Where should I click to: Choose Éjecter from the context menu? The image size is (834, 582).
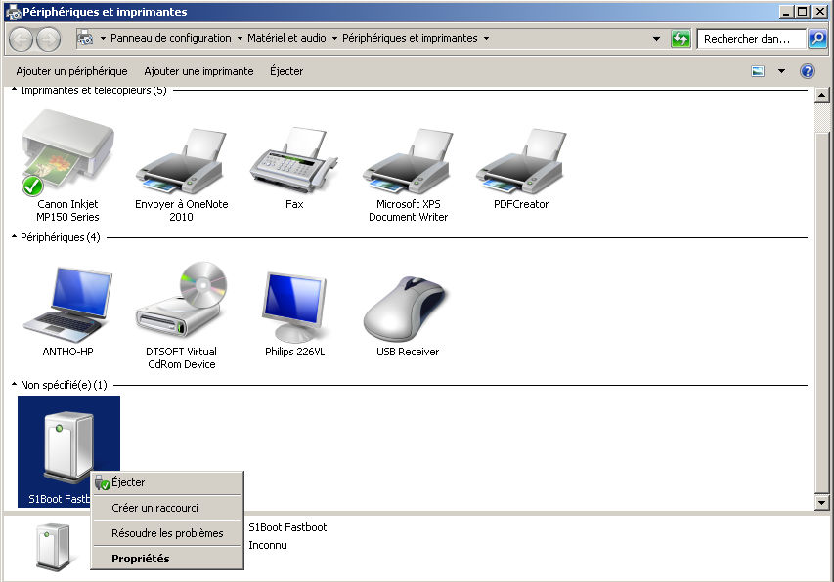(167, 482)
